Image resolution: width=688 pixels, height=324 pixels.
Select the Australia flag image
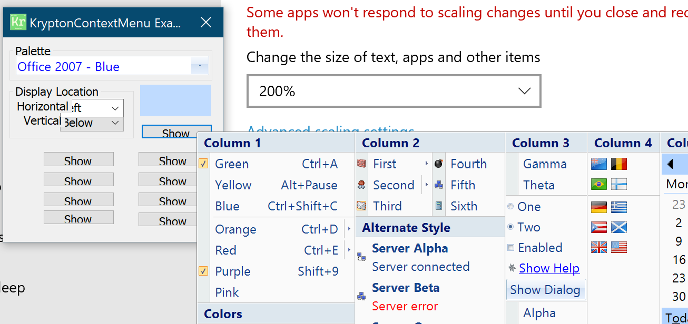(x=599, y=164)
